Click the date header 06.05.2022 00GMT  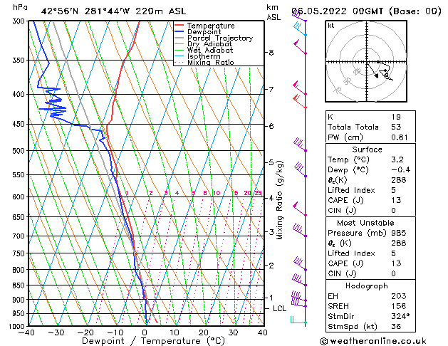tap(338, 11)
